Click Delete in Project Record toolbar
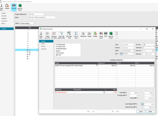Viewport: 158px width, 116px height. [7, 7]
